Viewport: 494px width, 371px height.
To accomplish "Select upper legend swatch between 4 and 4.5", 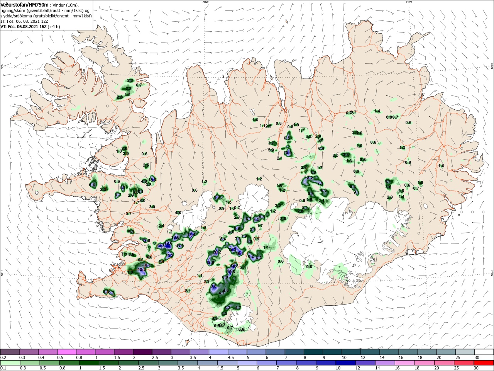I will point(218,352).
